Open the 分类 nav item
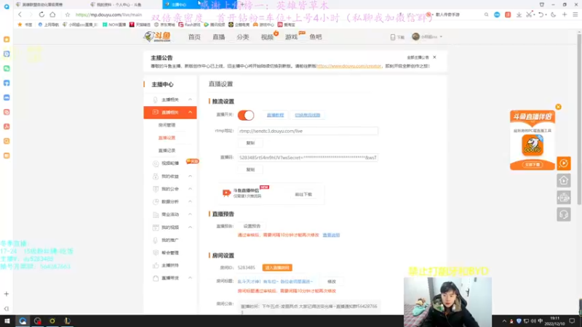This screenshot has width=582, height=327. click(243, 37)
